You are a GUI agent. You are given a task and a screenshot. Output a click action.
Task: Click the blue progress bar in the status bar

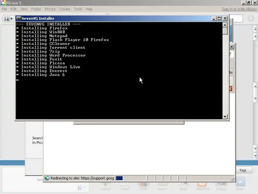(x=119, y=178)
